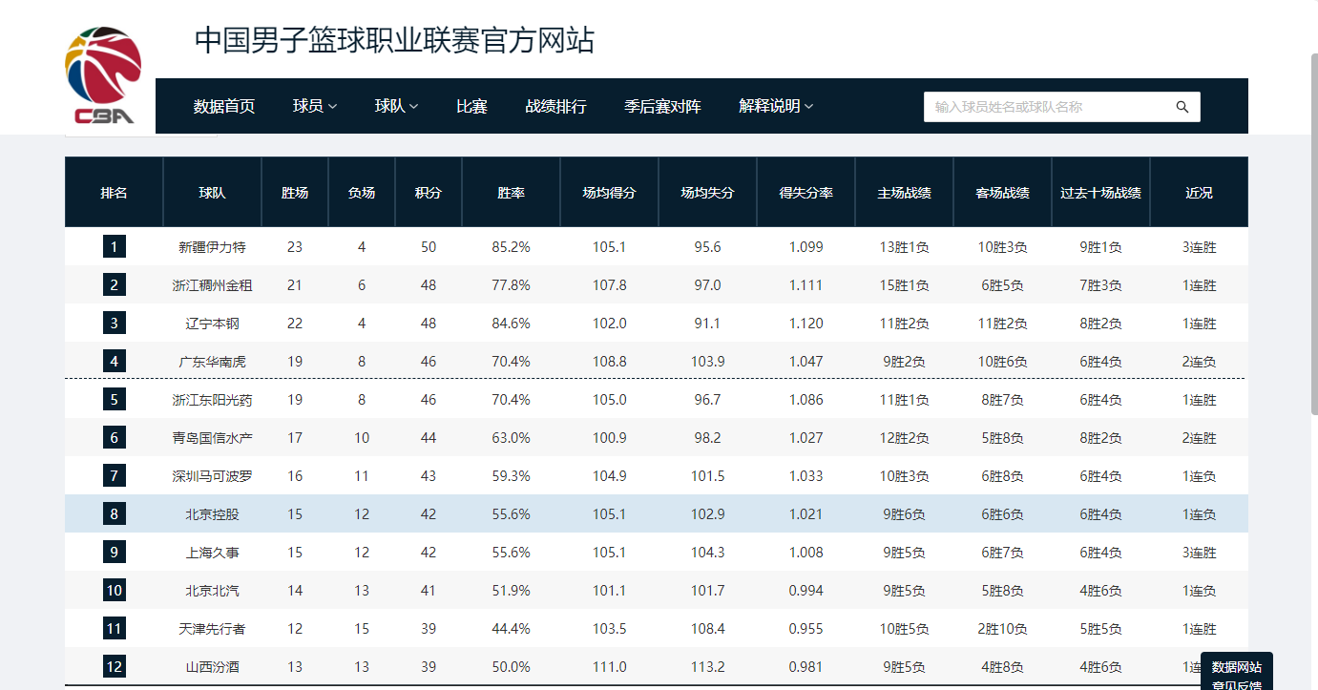
Task: Open team 上海久事
Action: point(212,553)
